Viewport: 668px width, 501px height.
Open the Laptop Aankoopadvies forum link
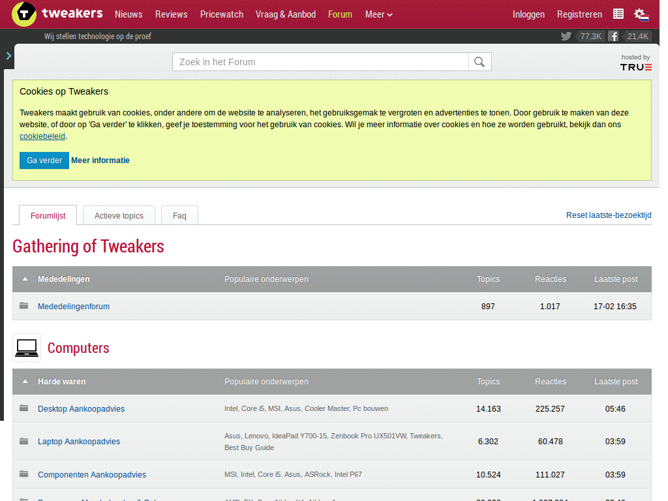[79, 442]
